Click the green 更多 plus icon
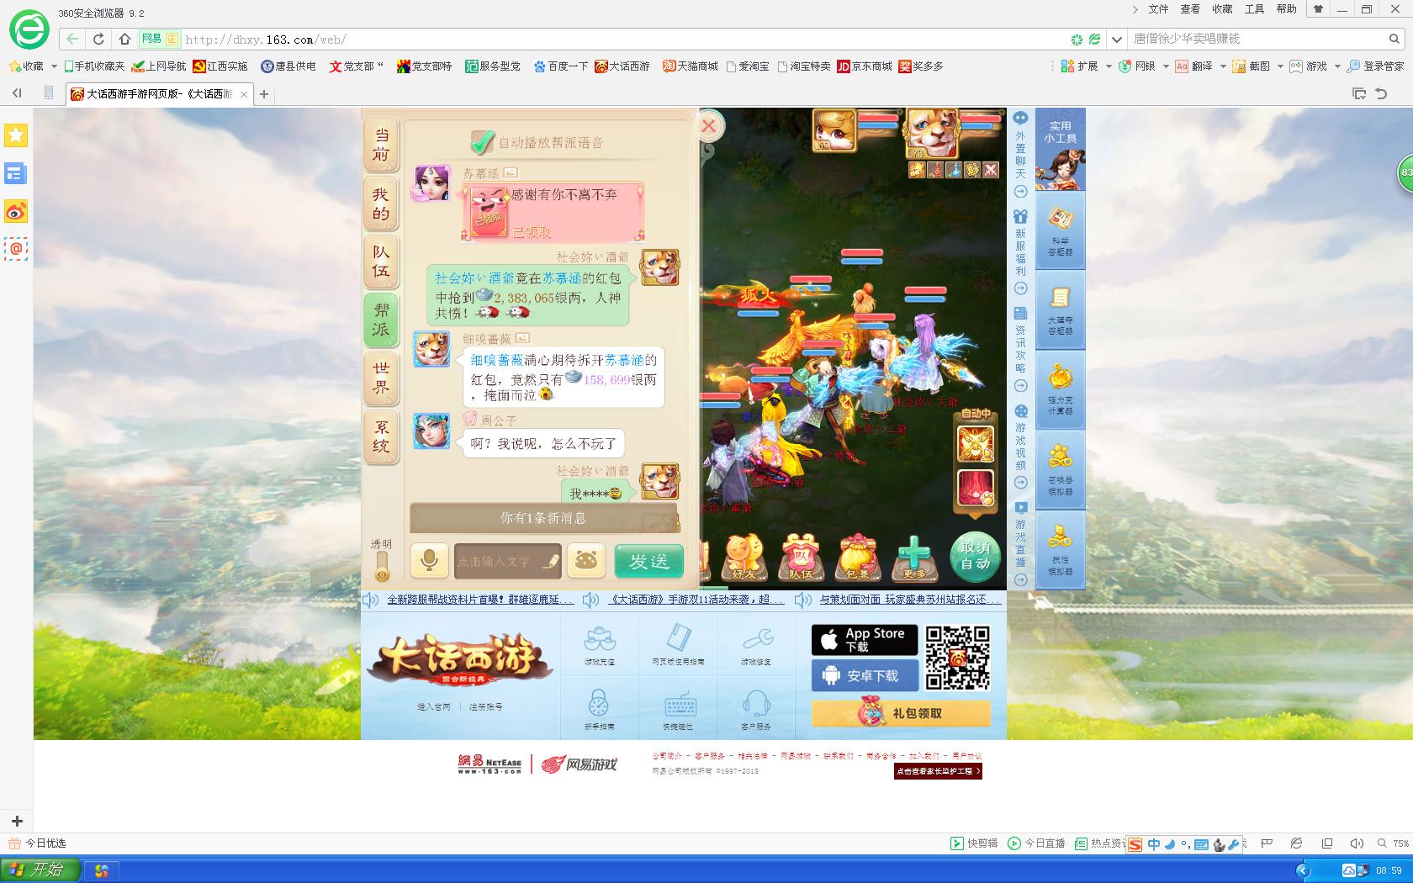The height and width of the screenshot is (883, 1413). (x=914, y=558)
